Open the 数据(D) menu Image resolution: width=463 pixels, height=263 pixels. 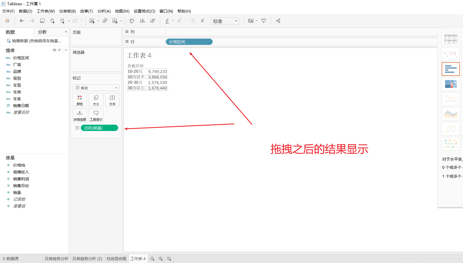pyautogui.click(x=26, y=11)
